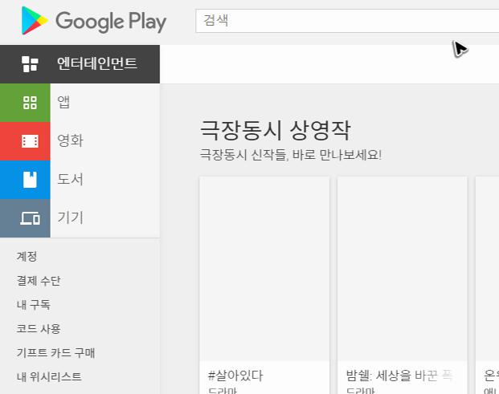This screenshot has height=394, width=499.
Task: Open 내 위시리스트 wishlist
Action: pos(49,377)
